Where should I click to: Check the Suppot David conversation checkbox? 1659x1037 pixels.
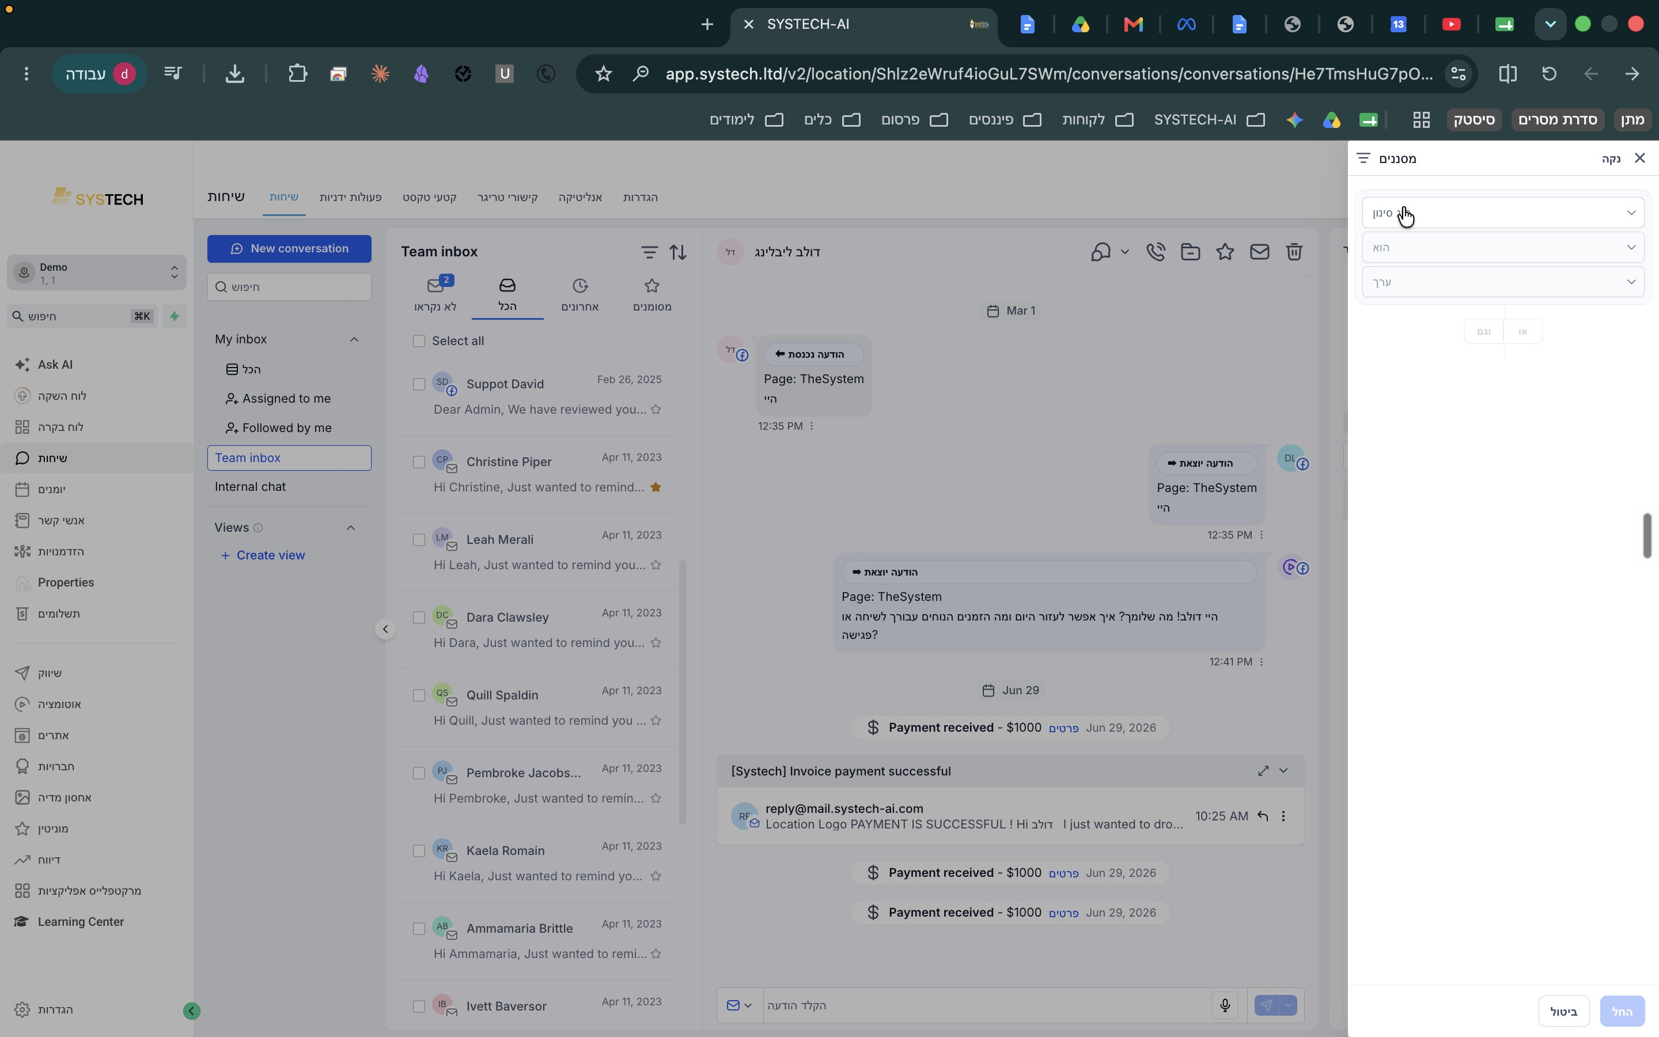(x=419, y=385)
